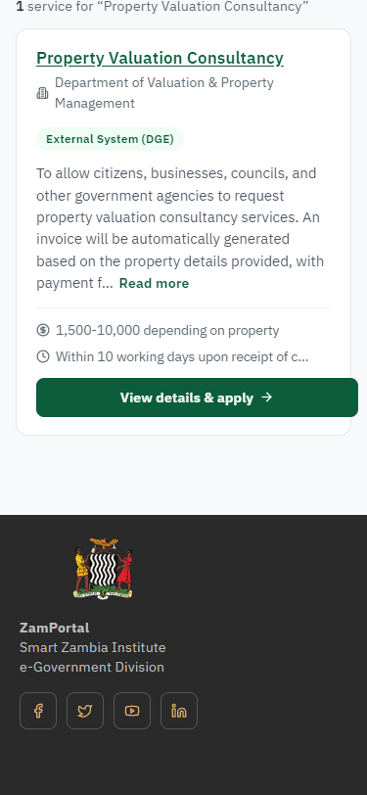Click Within 10 working days processing text

coord(182,357)
